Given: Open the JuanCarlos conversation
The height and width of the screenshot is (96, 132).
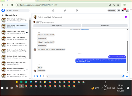Looking at the screenshot, I should click(x=15, y=63).
